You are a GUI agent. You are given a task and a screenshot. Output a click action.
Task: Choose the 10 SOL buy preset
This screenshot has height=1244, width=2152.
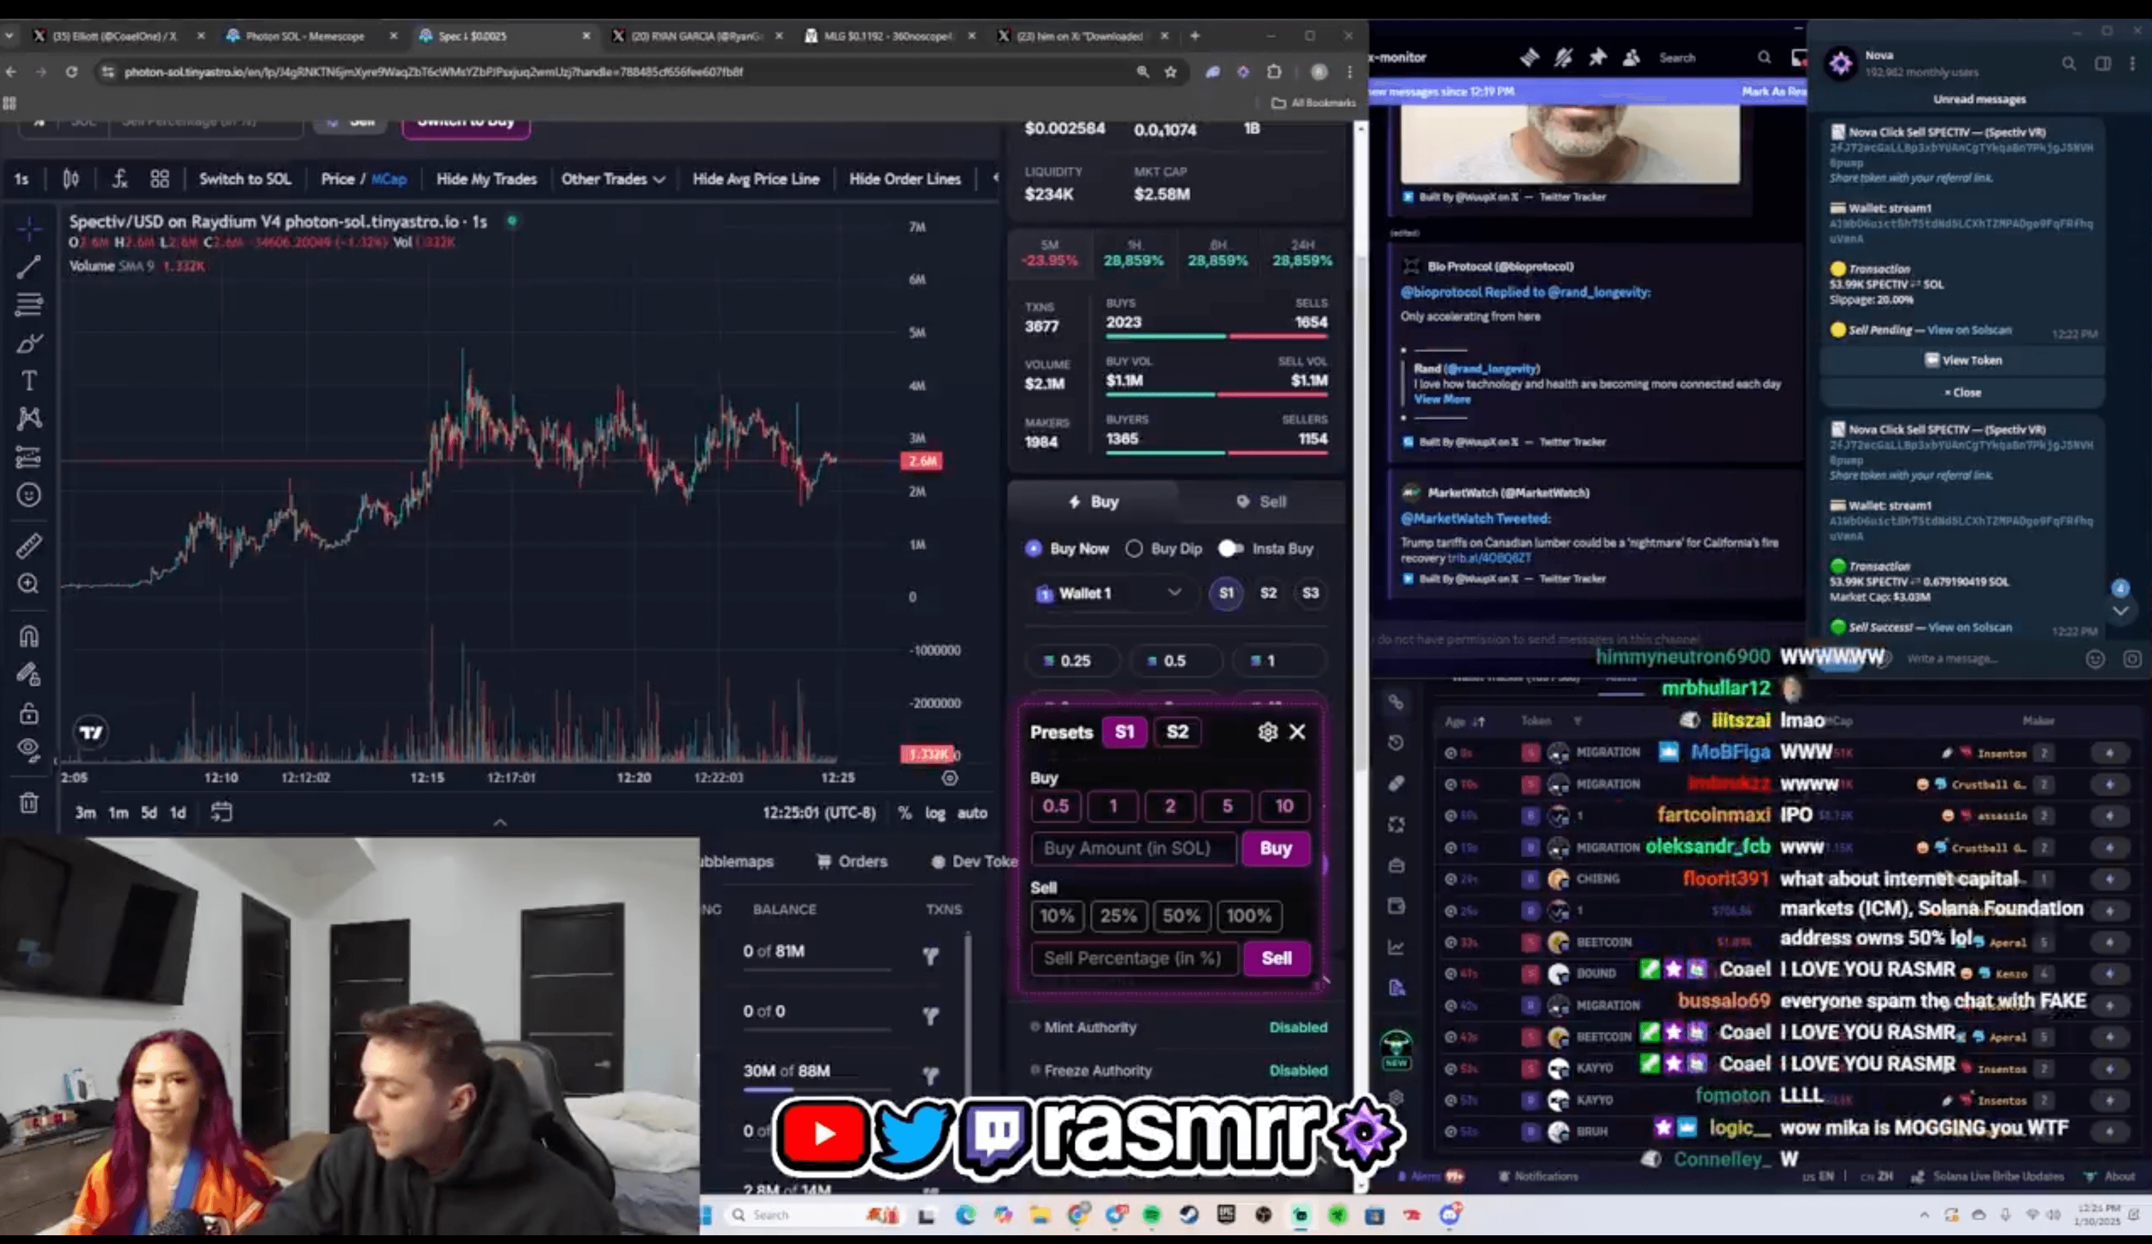(x=1283, y=806)
